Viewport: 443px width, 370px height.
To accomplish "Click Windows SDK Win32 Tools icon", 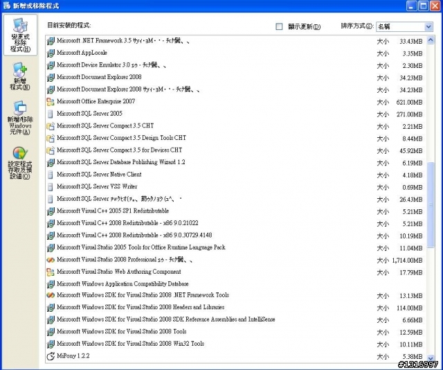I will pyautogui.click(x=51, y=344).
